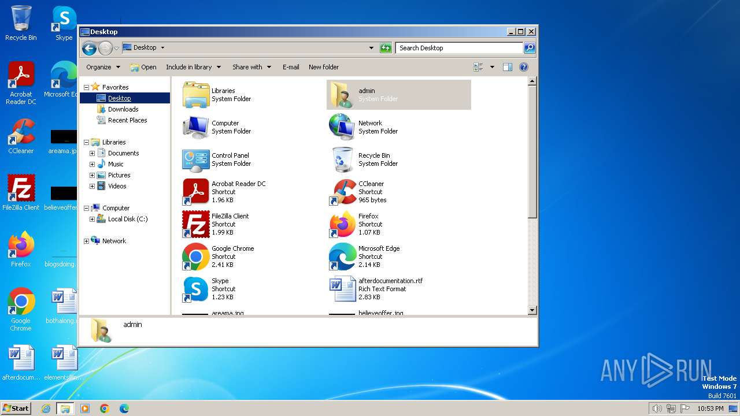Screen dimensions: 740x416
Task: Select the Firefox shortcut in Explorer window
Action: pos(342,224)
